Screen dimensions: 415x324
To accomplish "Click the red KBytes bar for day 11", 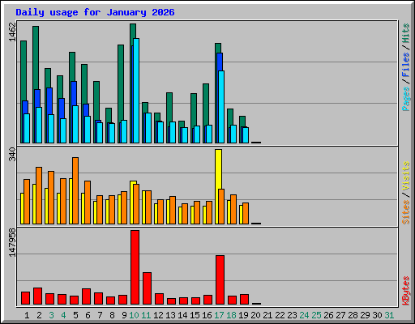I will coord(147,288).
